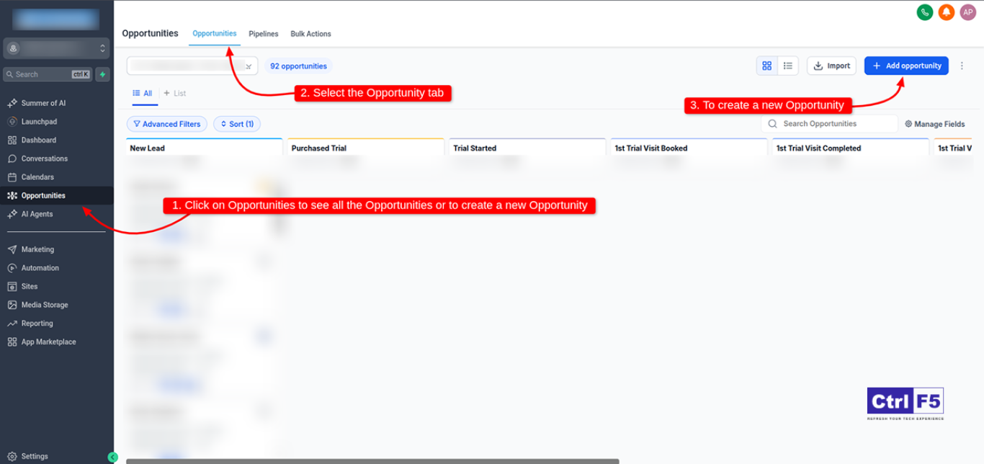
Task: Click the green phone dialer icon
Action: pos(924,12)
